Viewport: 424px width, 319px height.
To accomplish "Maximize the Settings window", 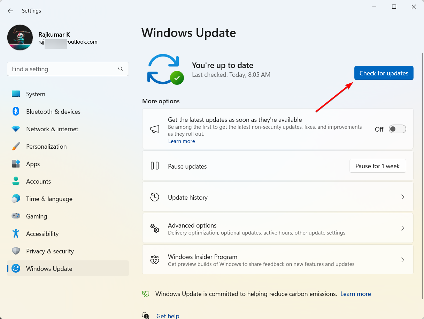I will (x=394, y=7).
